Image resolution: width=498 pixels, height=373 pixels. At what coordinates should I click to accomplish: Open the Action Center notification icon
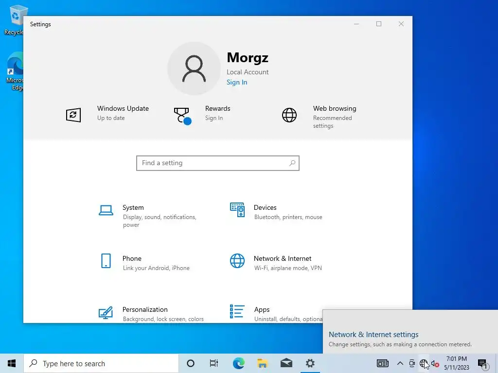pyautogui.click(x=482, y=364)
